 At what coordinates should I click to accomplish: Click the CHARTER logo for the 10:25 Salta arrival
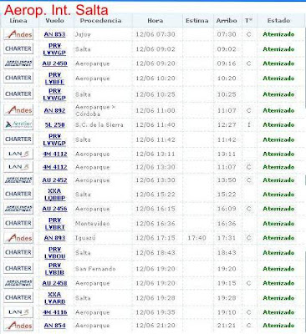click(18, 94)
